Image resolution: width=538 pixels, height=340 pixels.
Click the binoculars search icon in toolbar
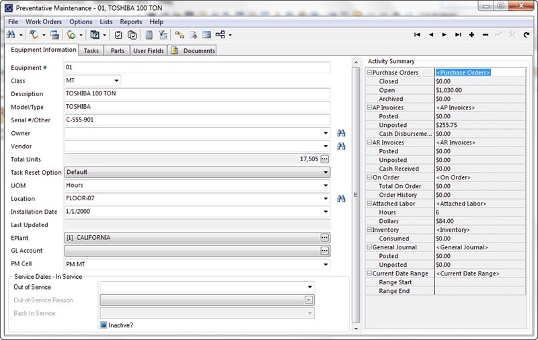pyautogui.click(x=11, y=35)
